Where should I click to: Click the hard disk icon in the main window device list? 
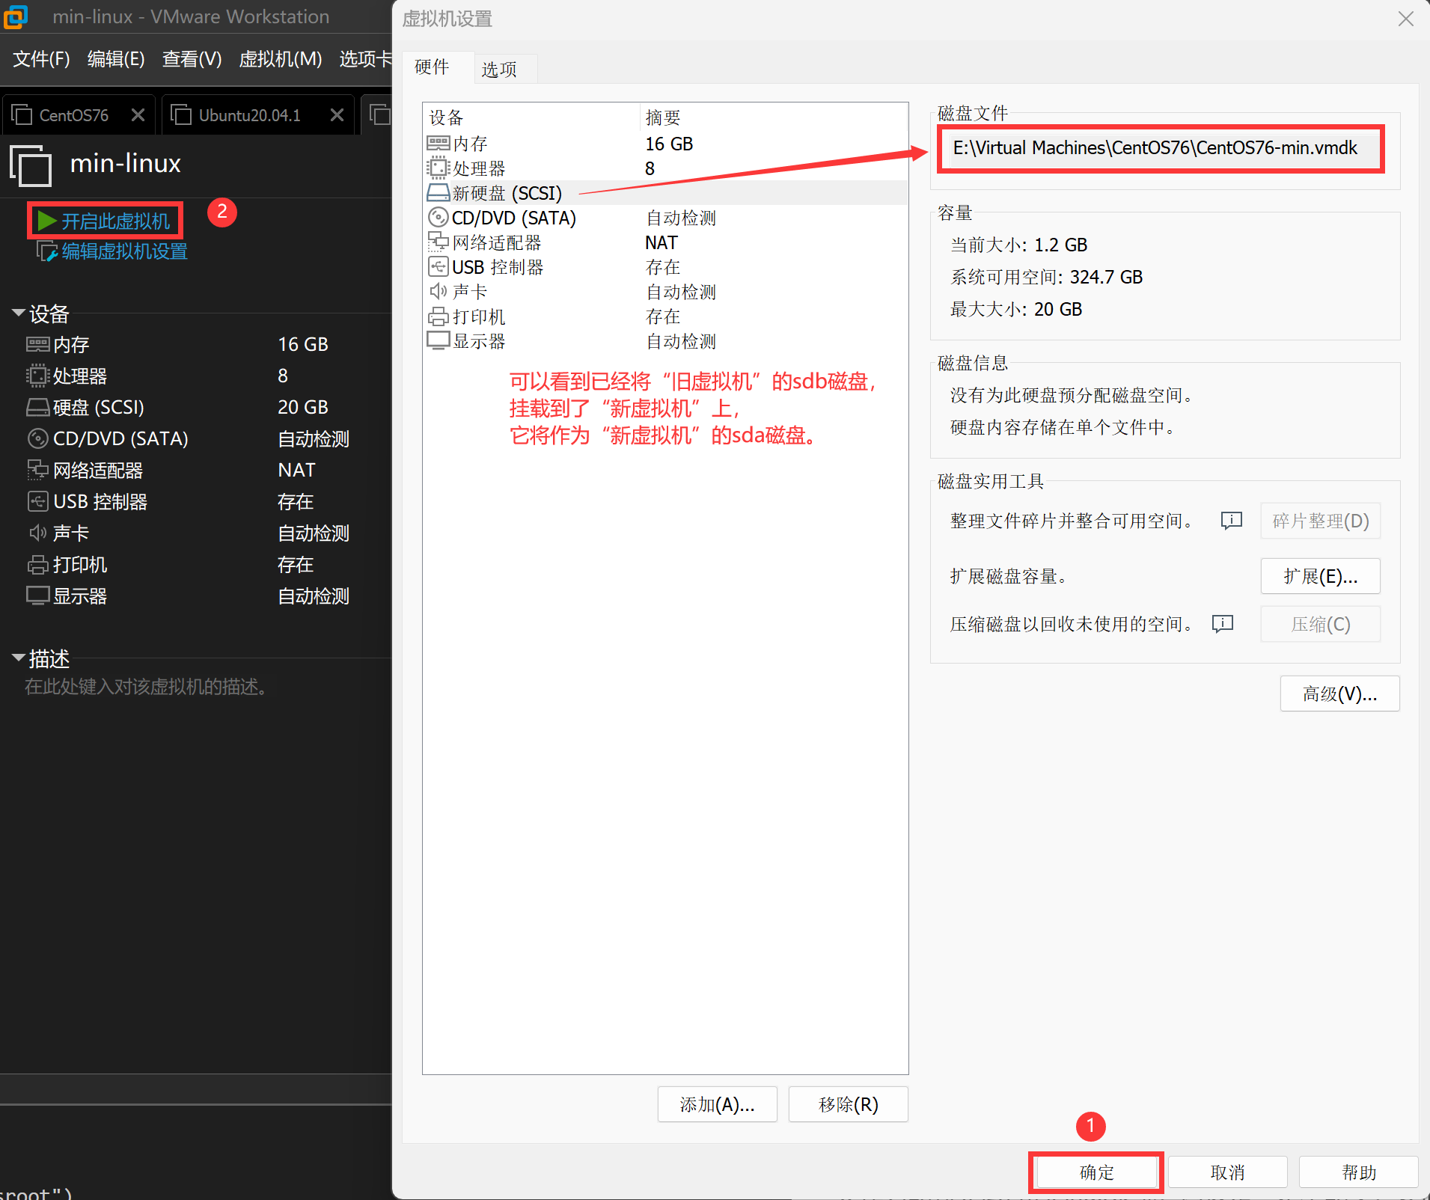click(37, 407)
